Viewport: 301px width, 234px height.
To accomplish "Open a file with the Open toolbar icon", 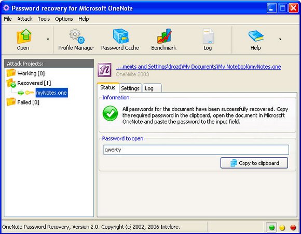I will coord(24,36).
